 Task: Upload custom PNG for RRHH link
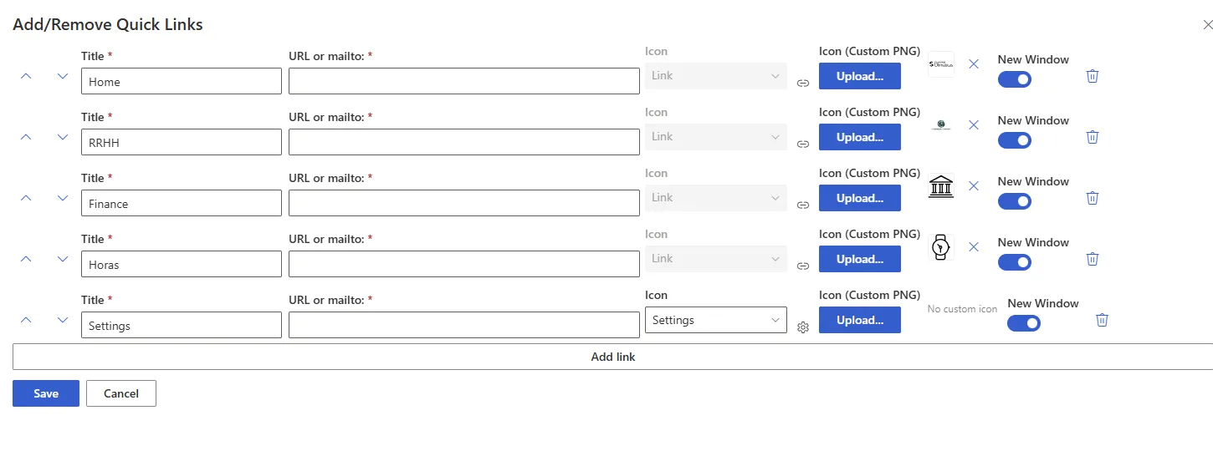[x=859, y=137]
